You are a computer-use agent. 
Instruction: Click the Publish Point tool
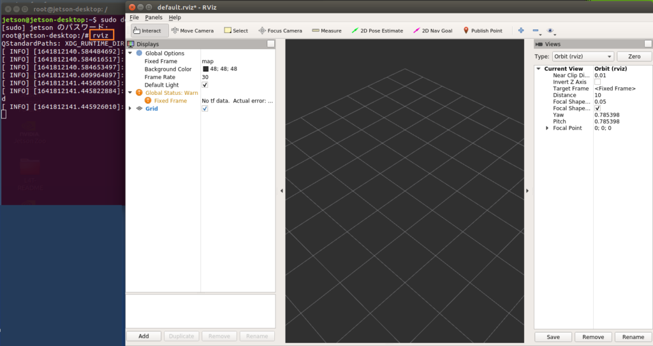(483, 31)
